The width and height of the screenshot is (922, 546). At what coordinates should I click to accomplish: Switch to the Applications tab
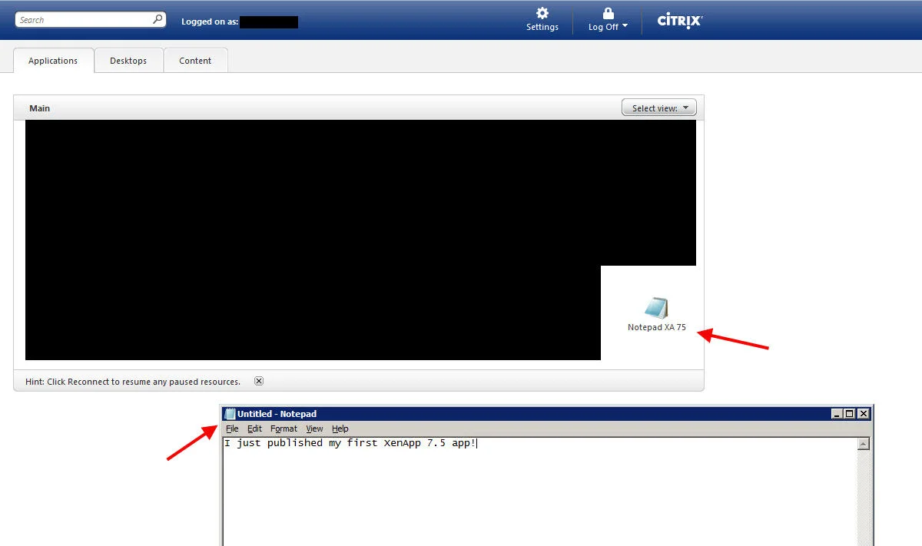point(53,61)
